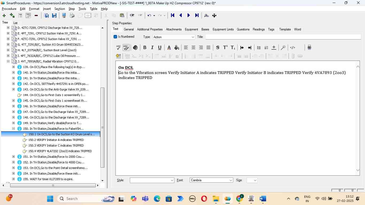Open the Tools menu
Image resolution: width=365 pixels, height=205 pixels.
(x=82, y=9)
